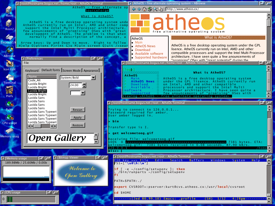Open the Buffers menu in the Jed editor

tap(197, 160)
